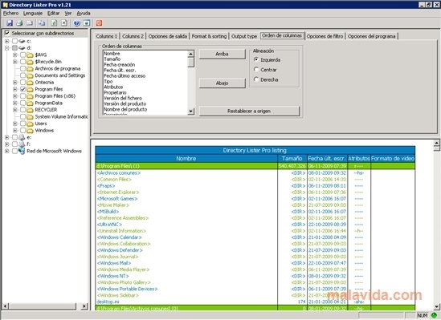Image resolution: width=441 pixels, height=320 pixels.
Task: Click the e: drive icon
Action: [22, 137]
